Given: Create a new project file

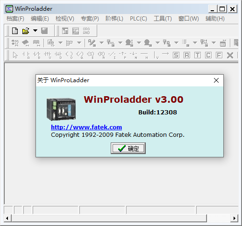Looking at the screenshot, I should [15, 31].
